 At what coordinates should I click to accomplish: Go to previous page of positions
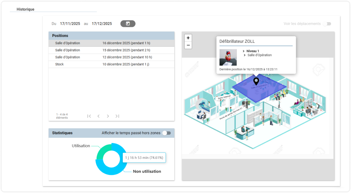[x=98, y=116]
